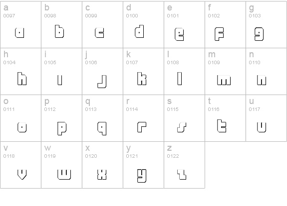Screen dimensions: 287x206
Task: Choose the n glyph cell 0110
Action: 267,71
